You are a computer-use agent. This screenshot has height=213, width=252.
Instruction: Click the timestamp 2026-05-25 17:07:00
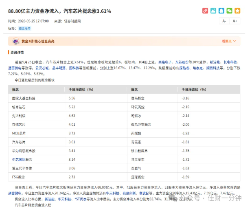pos(33,21)
